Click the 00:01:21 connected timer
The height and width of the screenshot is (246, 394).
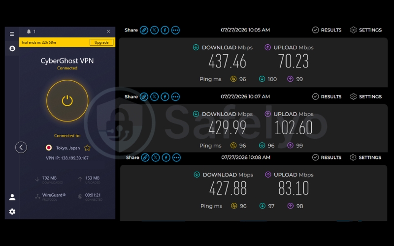click(90, 196)
